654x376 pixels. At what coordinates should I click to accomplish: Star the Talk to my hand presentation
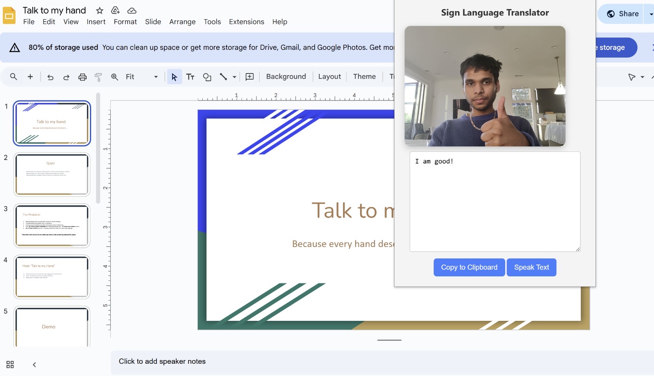point(99,11)
